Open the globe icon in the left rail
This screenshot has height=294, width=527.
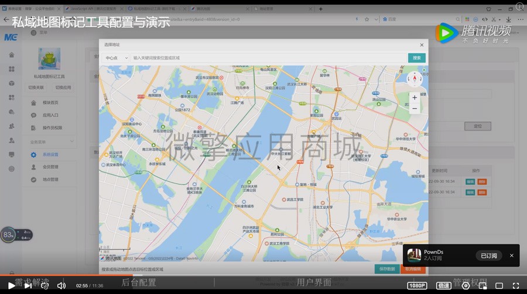[12, 169]
